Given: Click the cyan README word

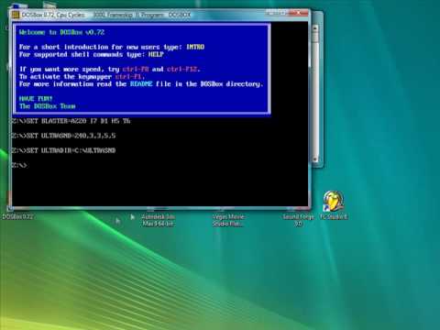Looking at the screenshot, I should click(x=141, y=83).
